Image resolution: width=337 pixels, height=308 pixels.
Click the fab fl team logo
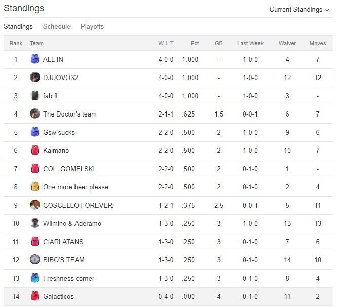pyautogui.click(x=35, y=96)
